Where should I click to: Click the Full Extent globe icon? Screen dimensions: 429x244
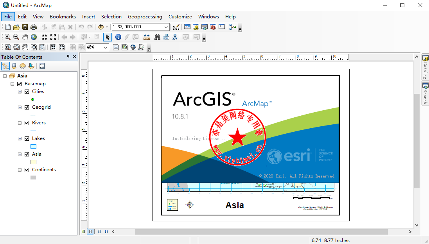[34, 37]
